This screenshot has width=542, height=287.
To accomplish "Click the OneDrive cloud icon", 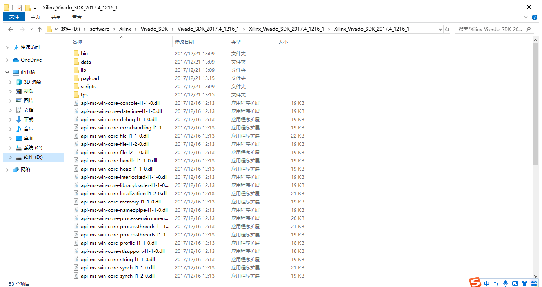I will coord(16,60).
